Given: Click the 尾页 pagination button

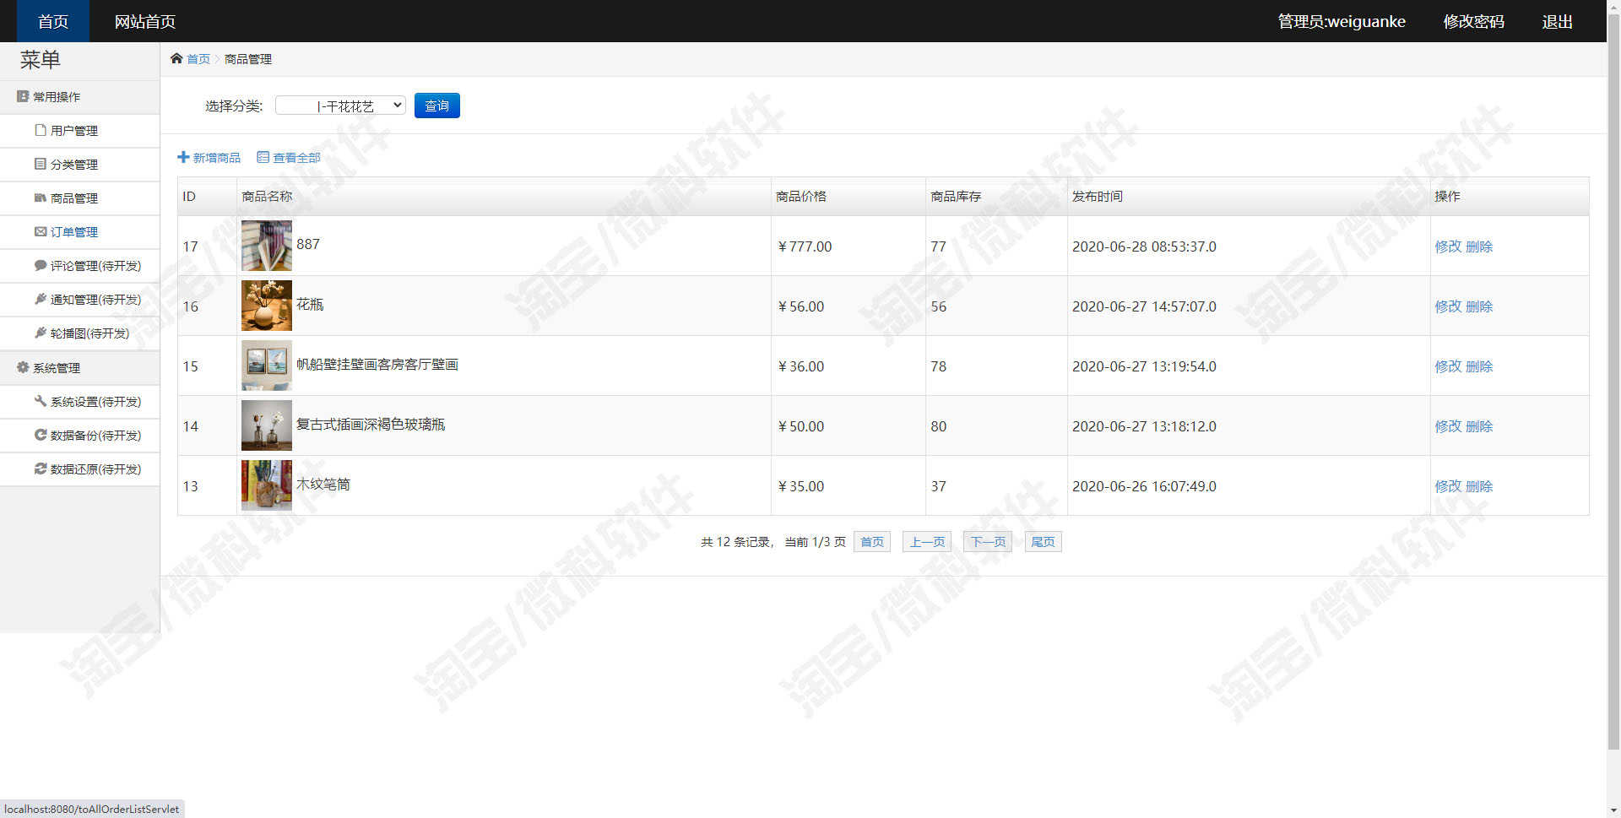Looking at the screenshot, I should coord(1043,542).
